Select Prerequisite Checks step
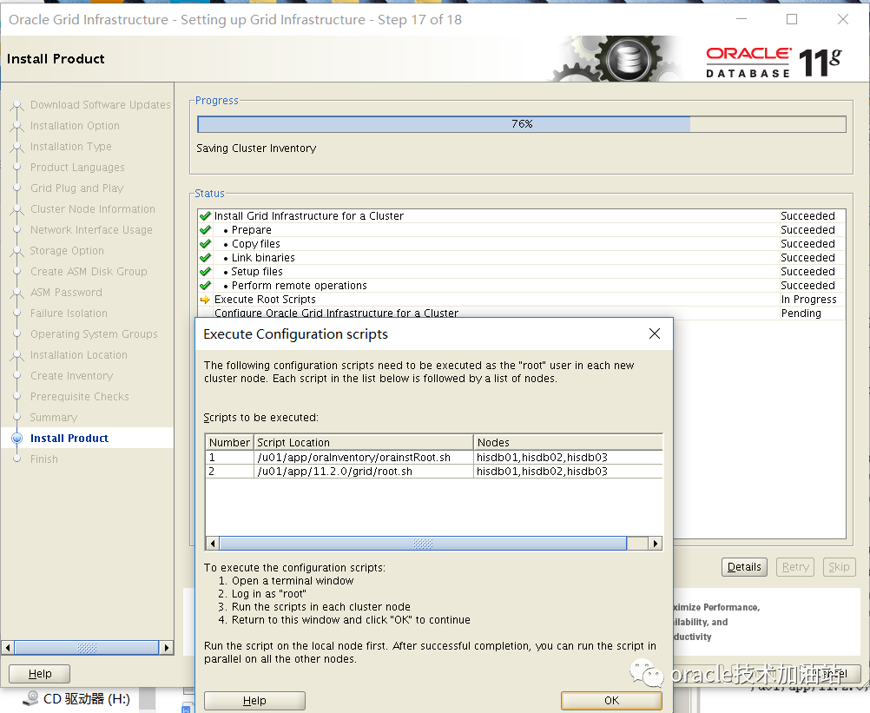Viewport: 870px width, 713px height. pos(80,396)
